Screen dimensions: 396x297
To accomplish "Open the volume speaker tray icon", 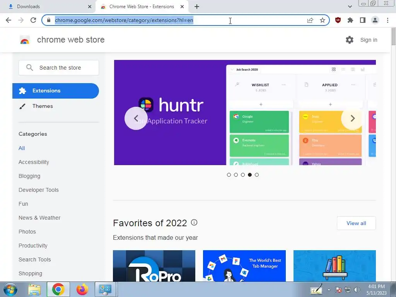I will pos(357,290).
